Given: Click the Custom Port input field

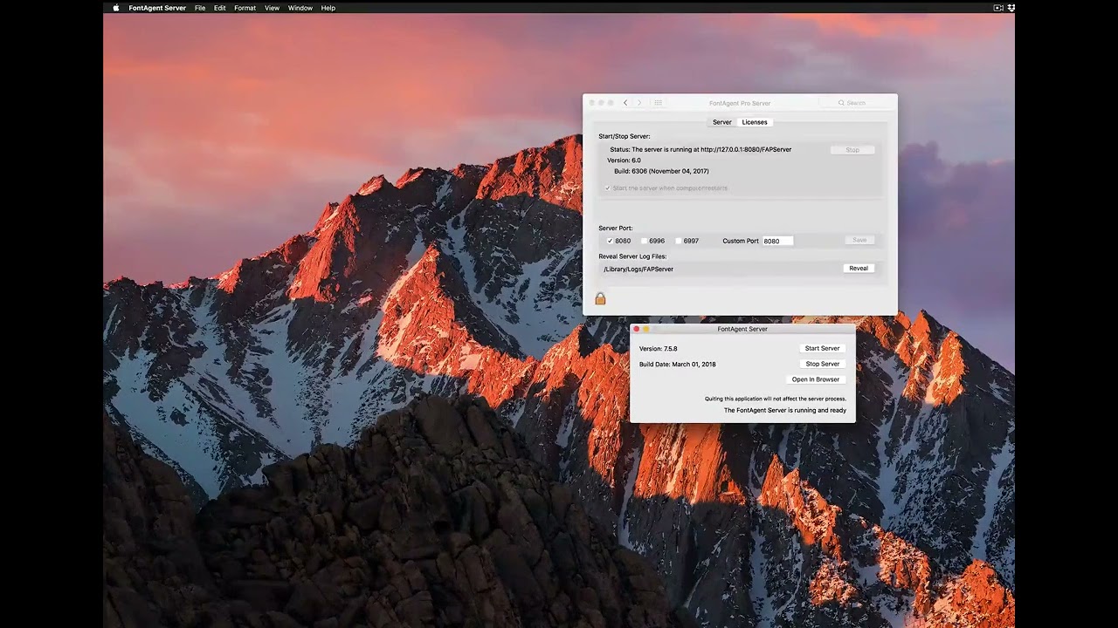Looking at the screenshot, I should [x=777, y=241].
